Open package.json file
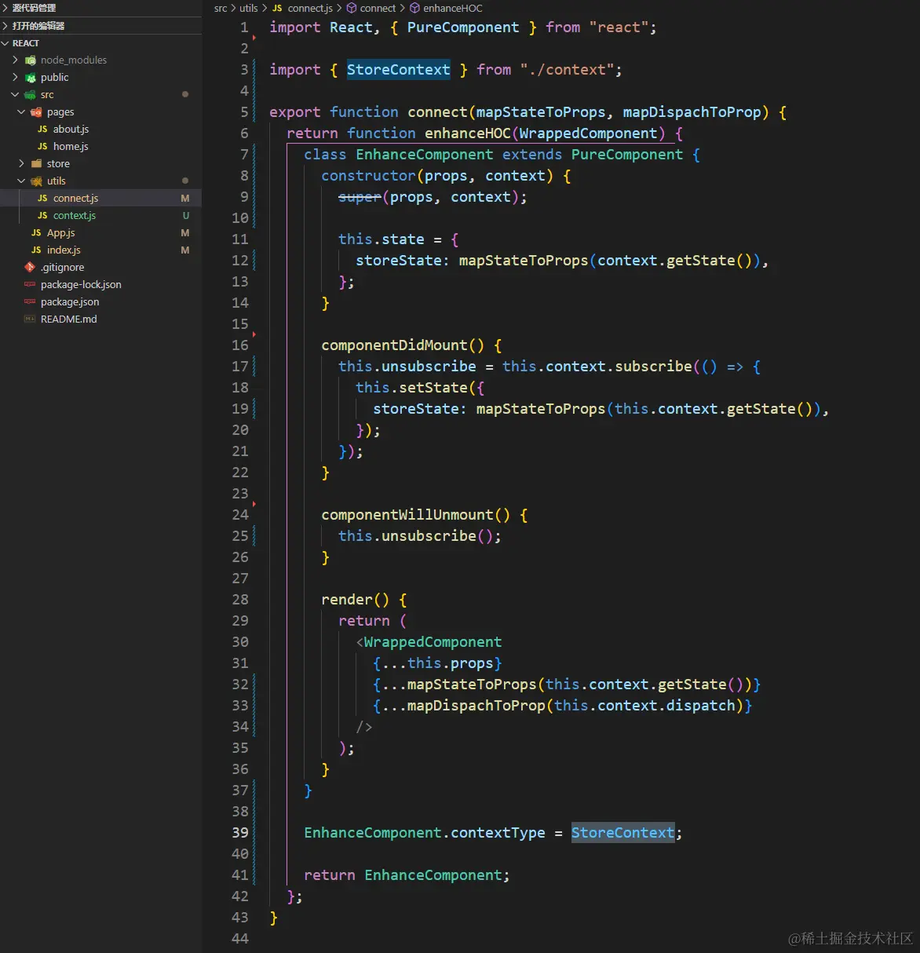The image size is (920, 953). 70,301
